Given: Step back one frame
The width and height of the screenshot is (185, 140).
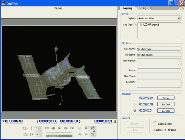Looking at the screenshot, I should (53, 128).
